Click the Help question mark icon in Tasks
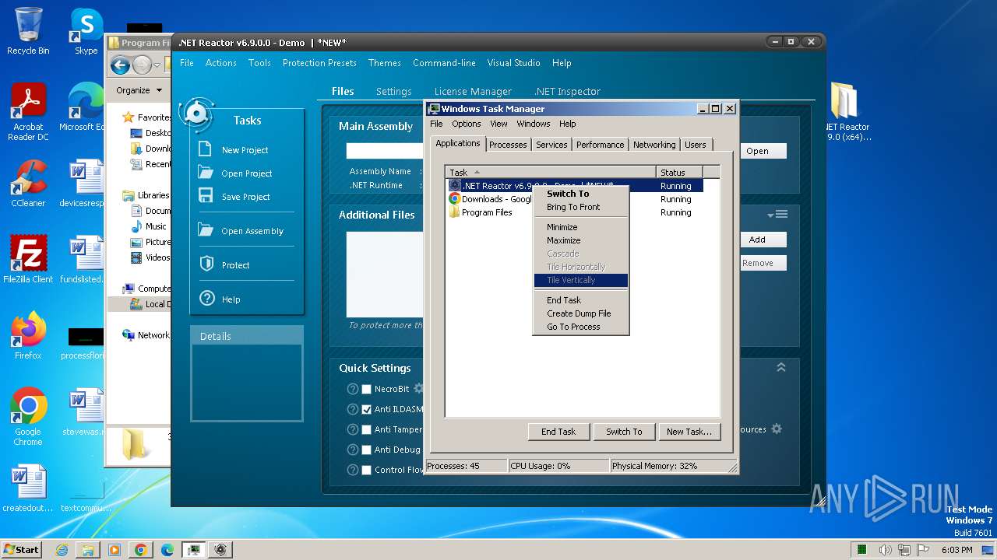The image size is (997, 560). pyautogui.click(x=206, y=298)
